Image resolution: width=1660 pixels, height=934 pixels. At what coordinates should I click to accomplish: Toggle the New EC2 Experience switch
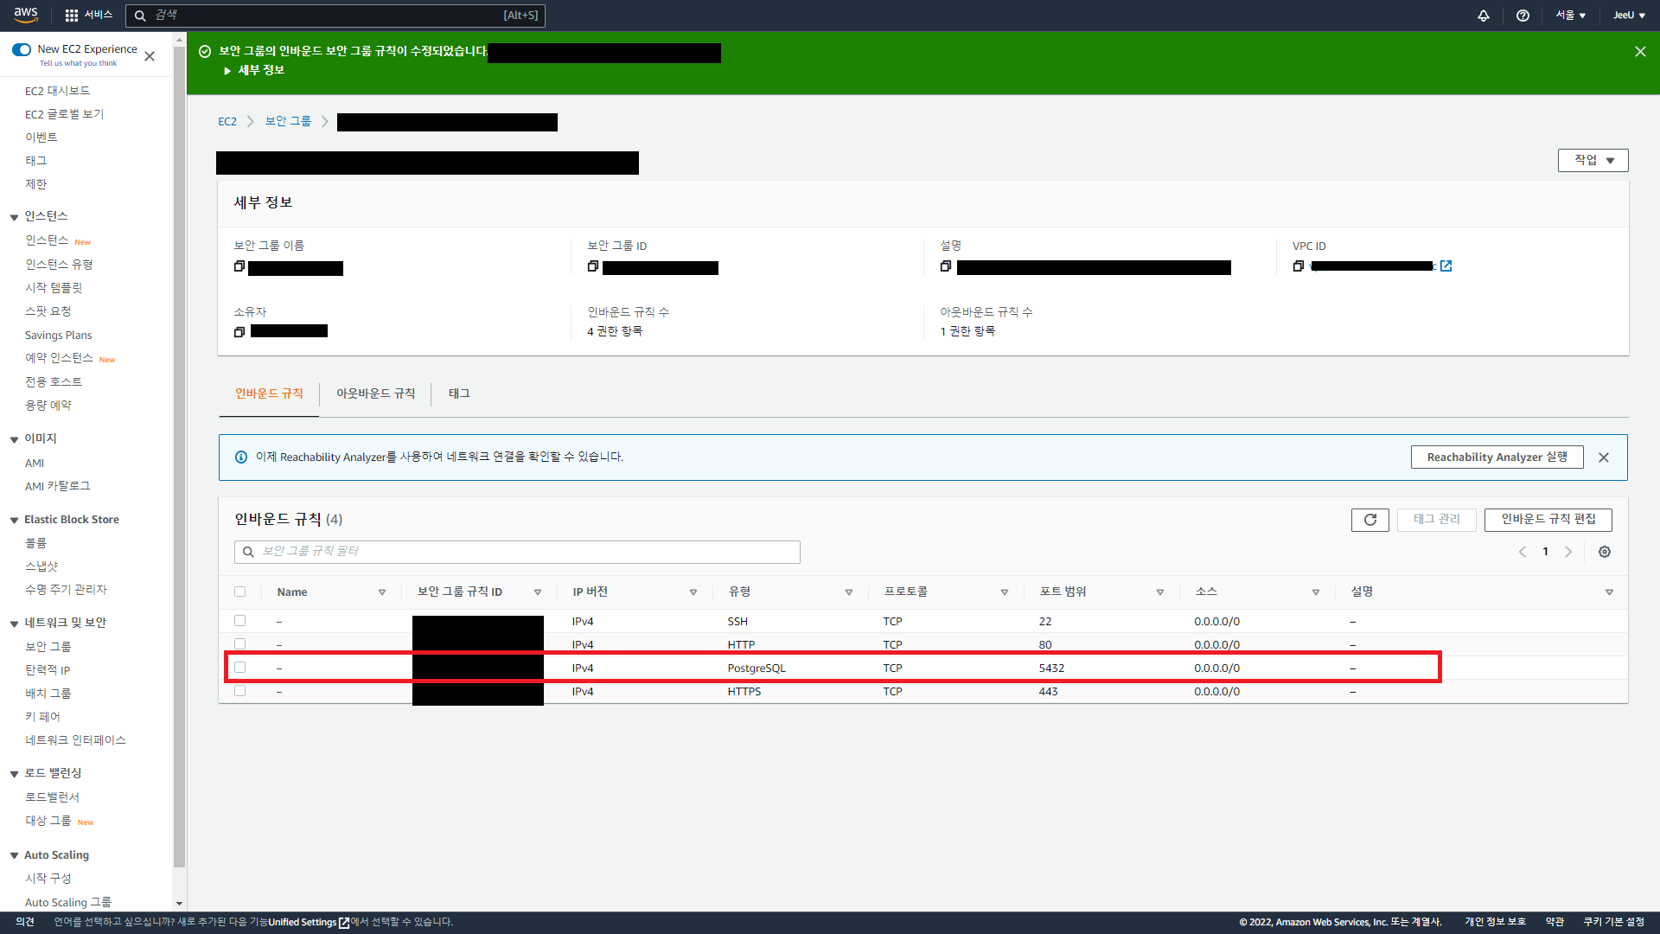(x=22, y=49)
